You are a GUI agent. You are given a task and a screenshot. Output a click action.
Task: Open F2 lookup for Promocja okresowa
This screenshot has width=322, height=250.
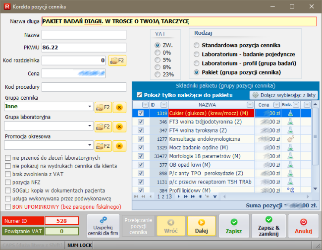103,145
